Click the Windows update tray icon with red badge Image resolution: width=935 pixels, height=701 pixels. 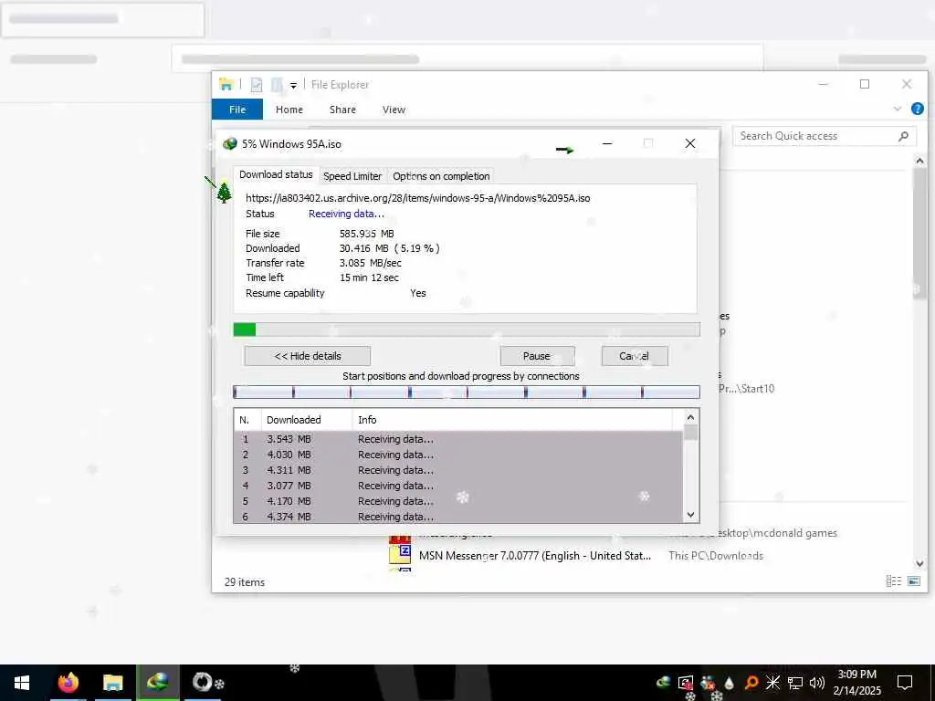pyautogui.click(x=686, y=683)
